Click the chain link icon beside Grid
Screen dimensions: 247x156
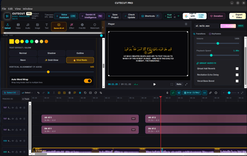[210, 93]
